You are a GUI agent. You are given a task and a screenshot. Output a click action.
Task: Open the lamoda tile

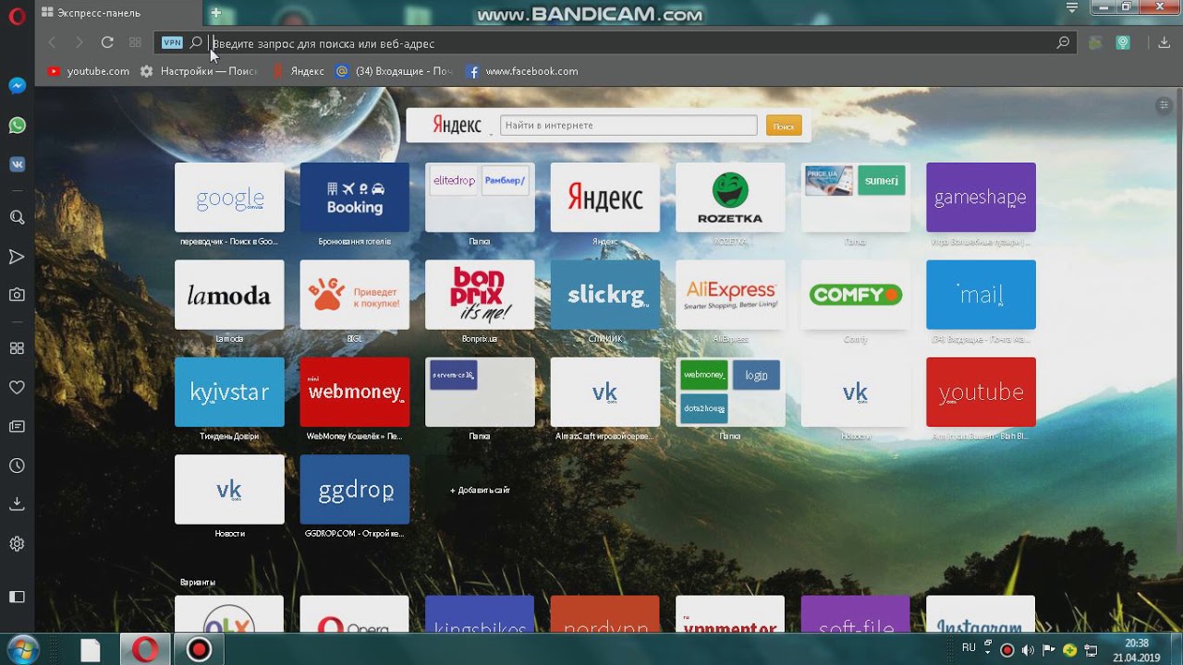(x=229, y=295)
